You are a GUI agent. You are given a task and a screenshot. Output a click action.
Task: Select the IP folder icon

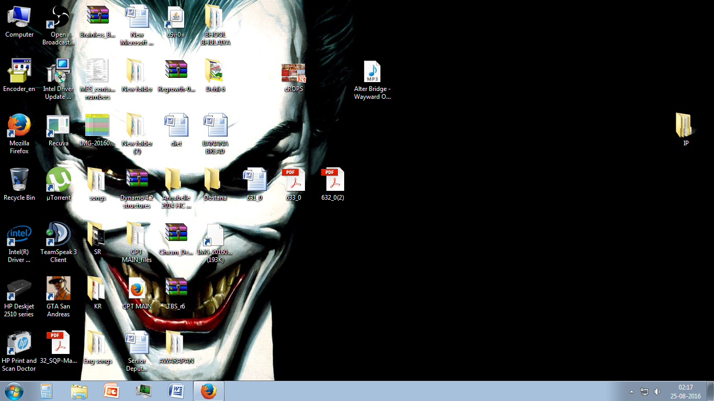click(x=686, y=130)
